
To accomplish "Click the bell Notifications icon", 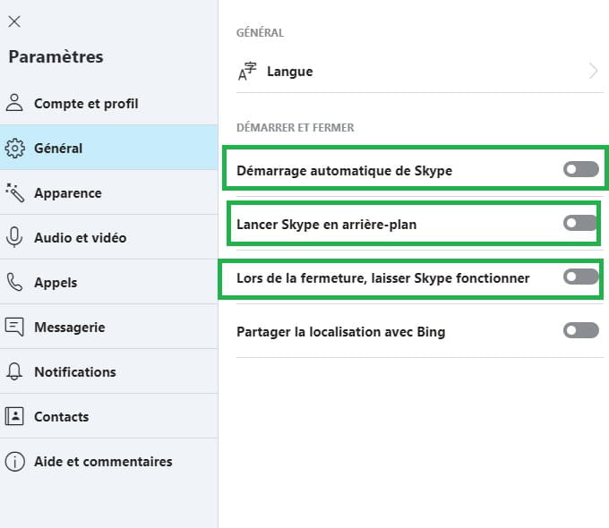I will (x=14, y=371).
